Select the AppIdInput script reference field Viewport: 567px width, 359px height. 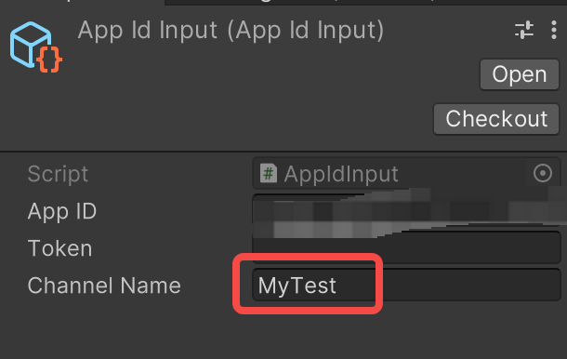(406, 174)
